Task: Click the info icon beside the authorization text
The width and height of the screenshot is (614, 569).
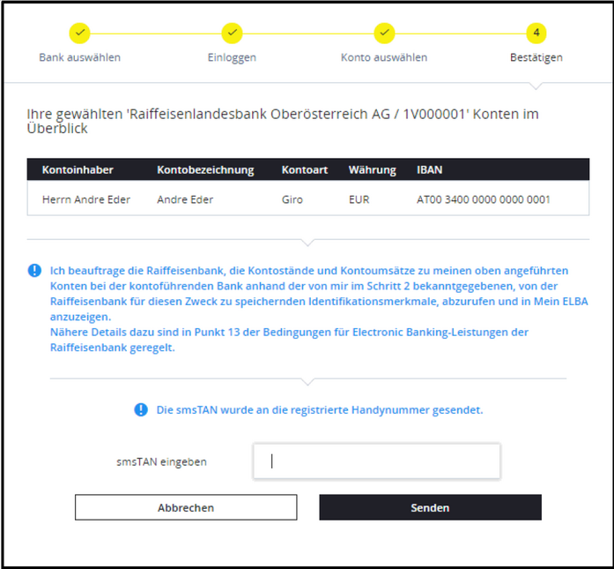Action: tap(34, 271)
